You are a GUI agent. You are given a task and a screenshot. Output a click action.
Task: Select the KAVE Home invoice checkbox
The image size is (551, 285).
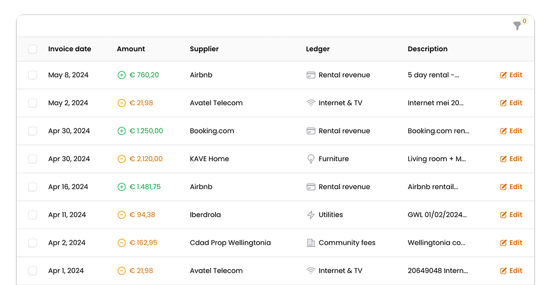pyautogui.click(x=33, y=159)
